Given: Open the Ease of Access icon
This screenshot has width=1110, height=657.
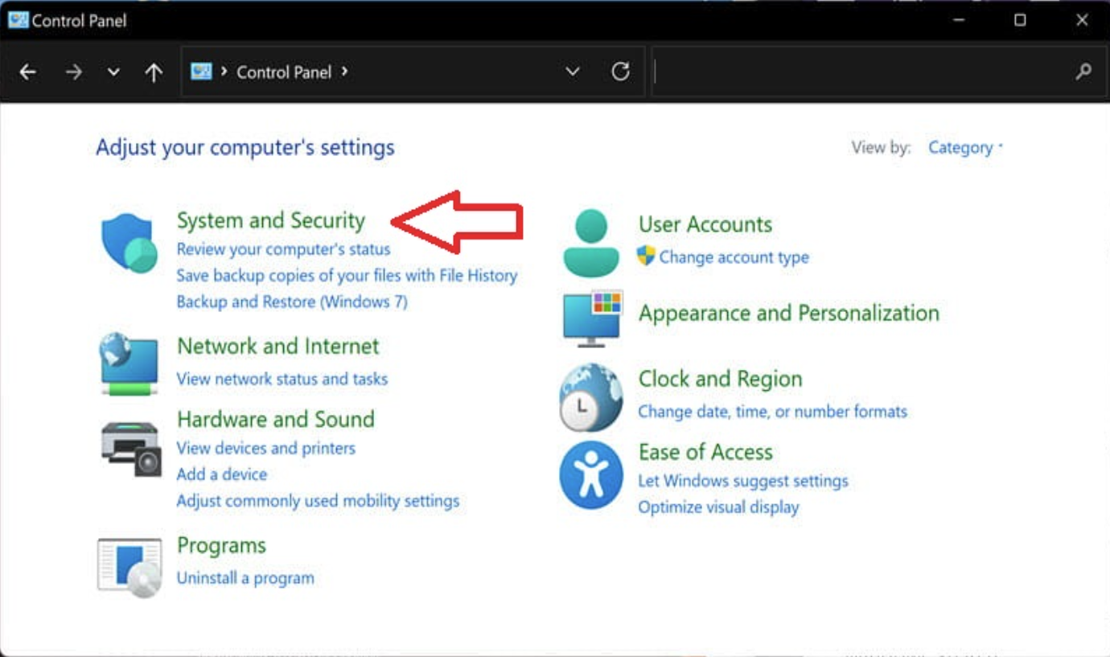Looking at the screenshot, I should 591,474.
